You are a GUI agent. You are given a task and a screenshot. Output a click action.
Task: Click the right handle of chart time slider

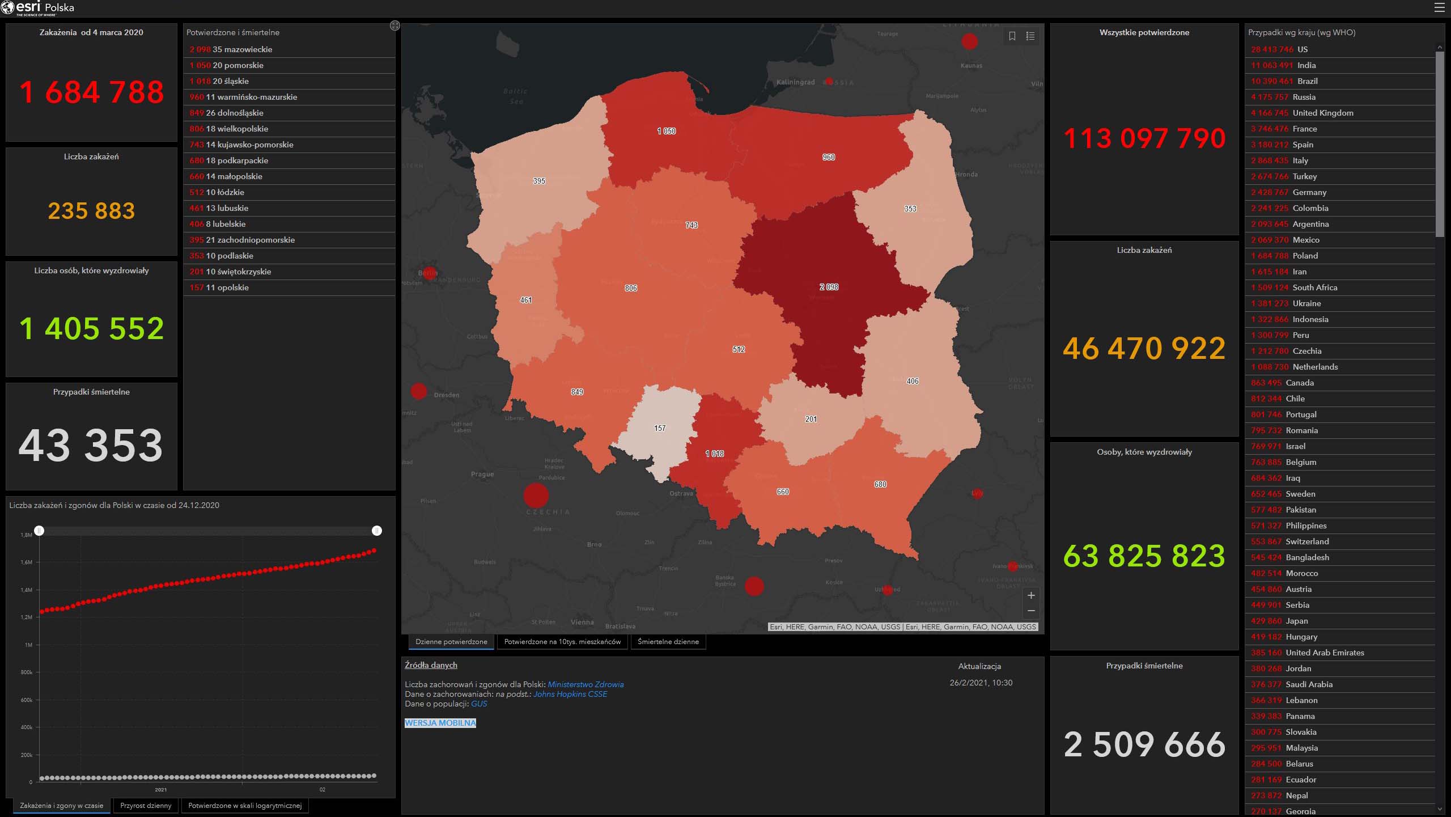pos(377,531)
